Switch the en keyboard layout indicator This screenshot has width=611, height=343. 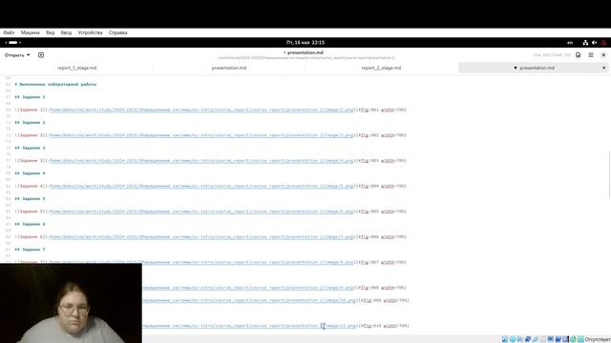(570, 42)
